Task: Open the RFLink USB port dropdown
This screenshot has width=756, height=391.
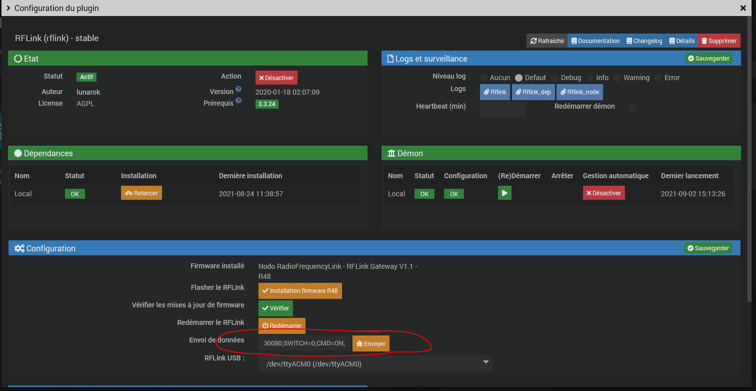Action: [375, 364]
